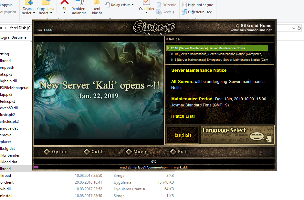Screen dimensions: 304x200
Task: Select the 11.19 Server Maintenance Notice (Completed) entry
Action: tap(216, 54)
